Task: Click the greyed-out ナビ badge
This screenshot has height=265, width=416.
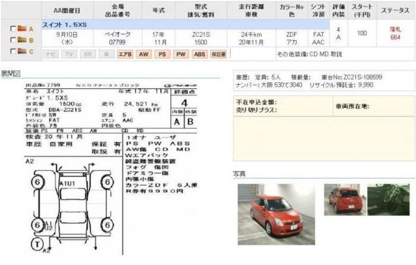Action: tap(50, 54)
